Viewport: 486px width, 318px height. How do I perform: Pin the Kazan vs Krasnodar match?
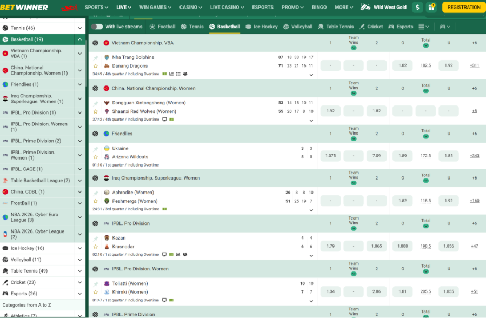point(96,239)
